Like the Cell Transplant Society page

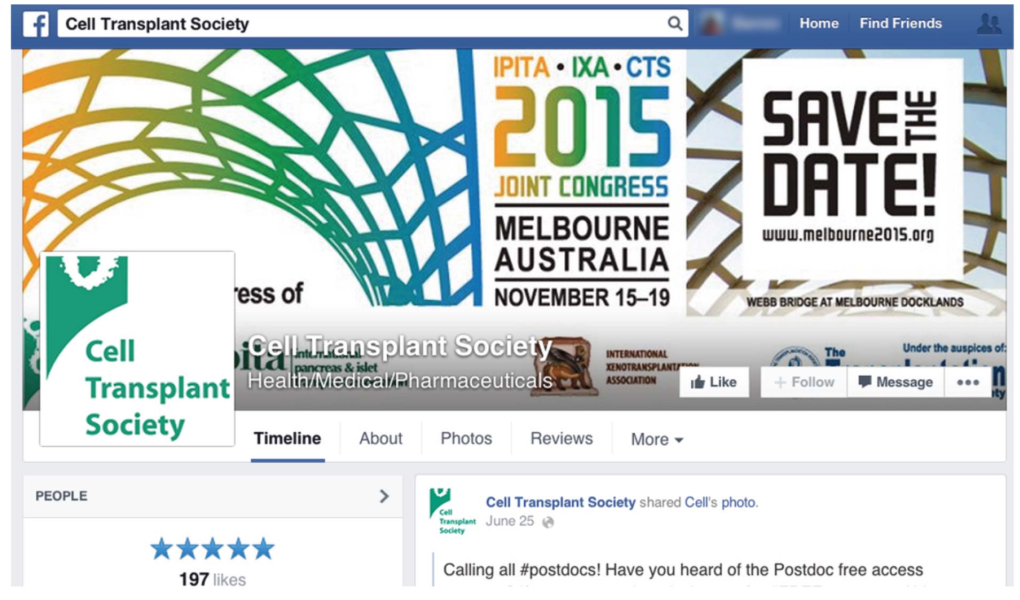[x=714, y=382]
